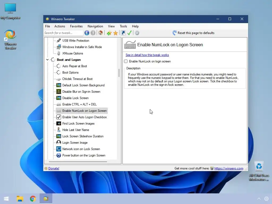
Task: Open See in detail how this tweak works link
Action: pos(147,55)
